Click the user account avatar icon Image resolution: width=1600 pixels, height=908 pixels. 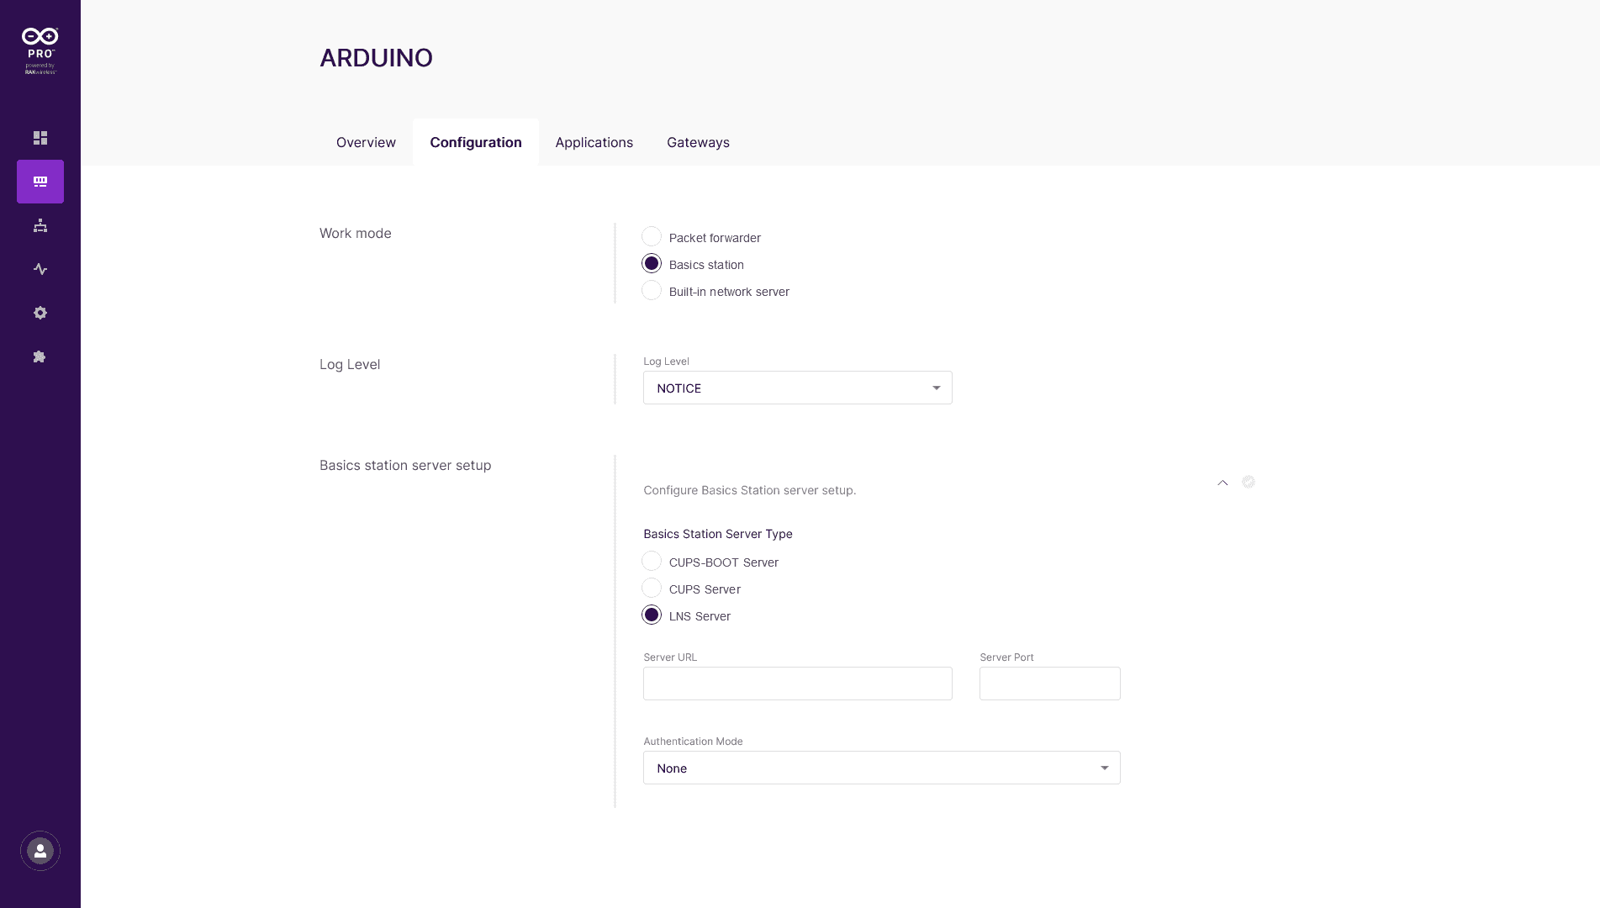(40, 851)
